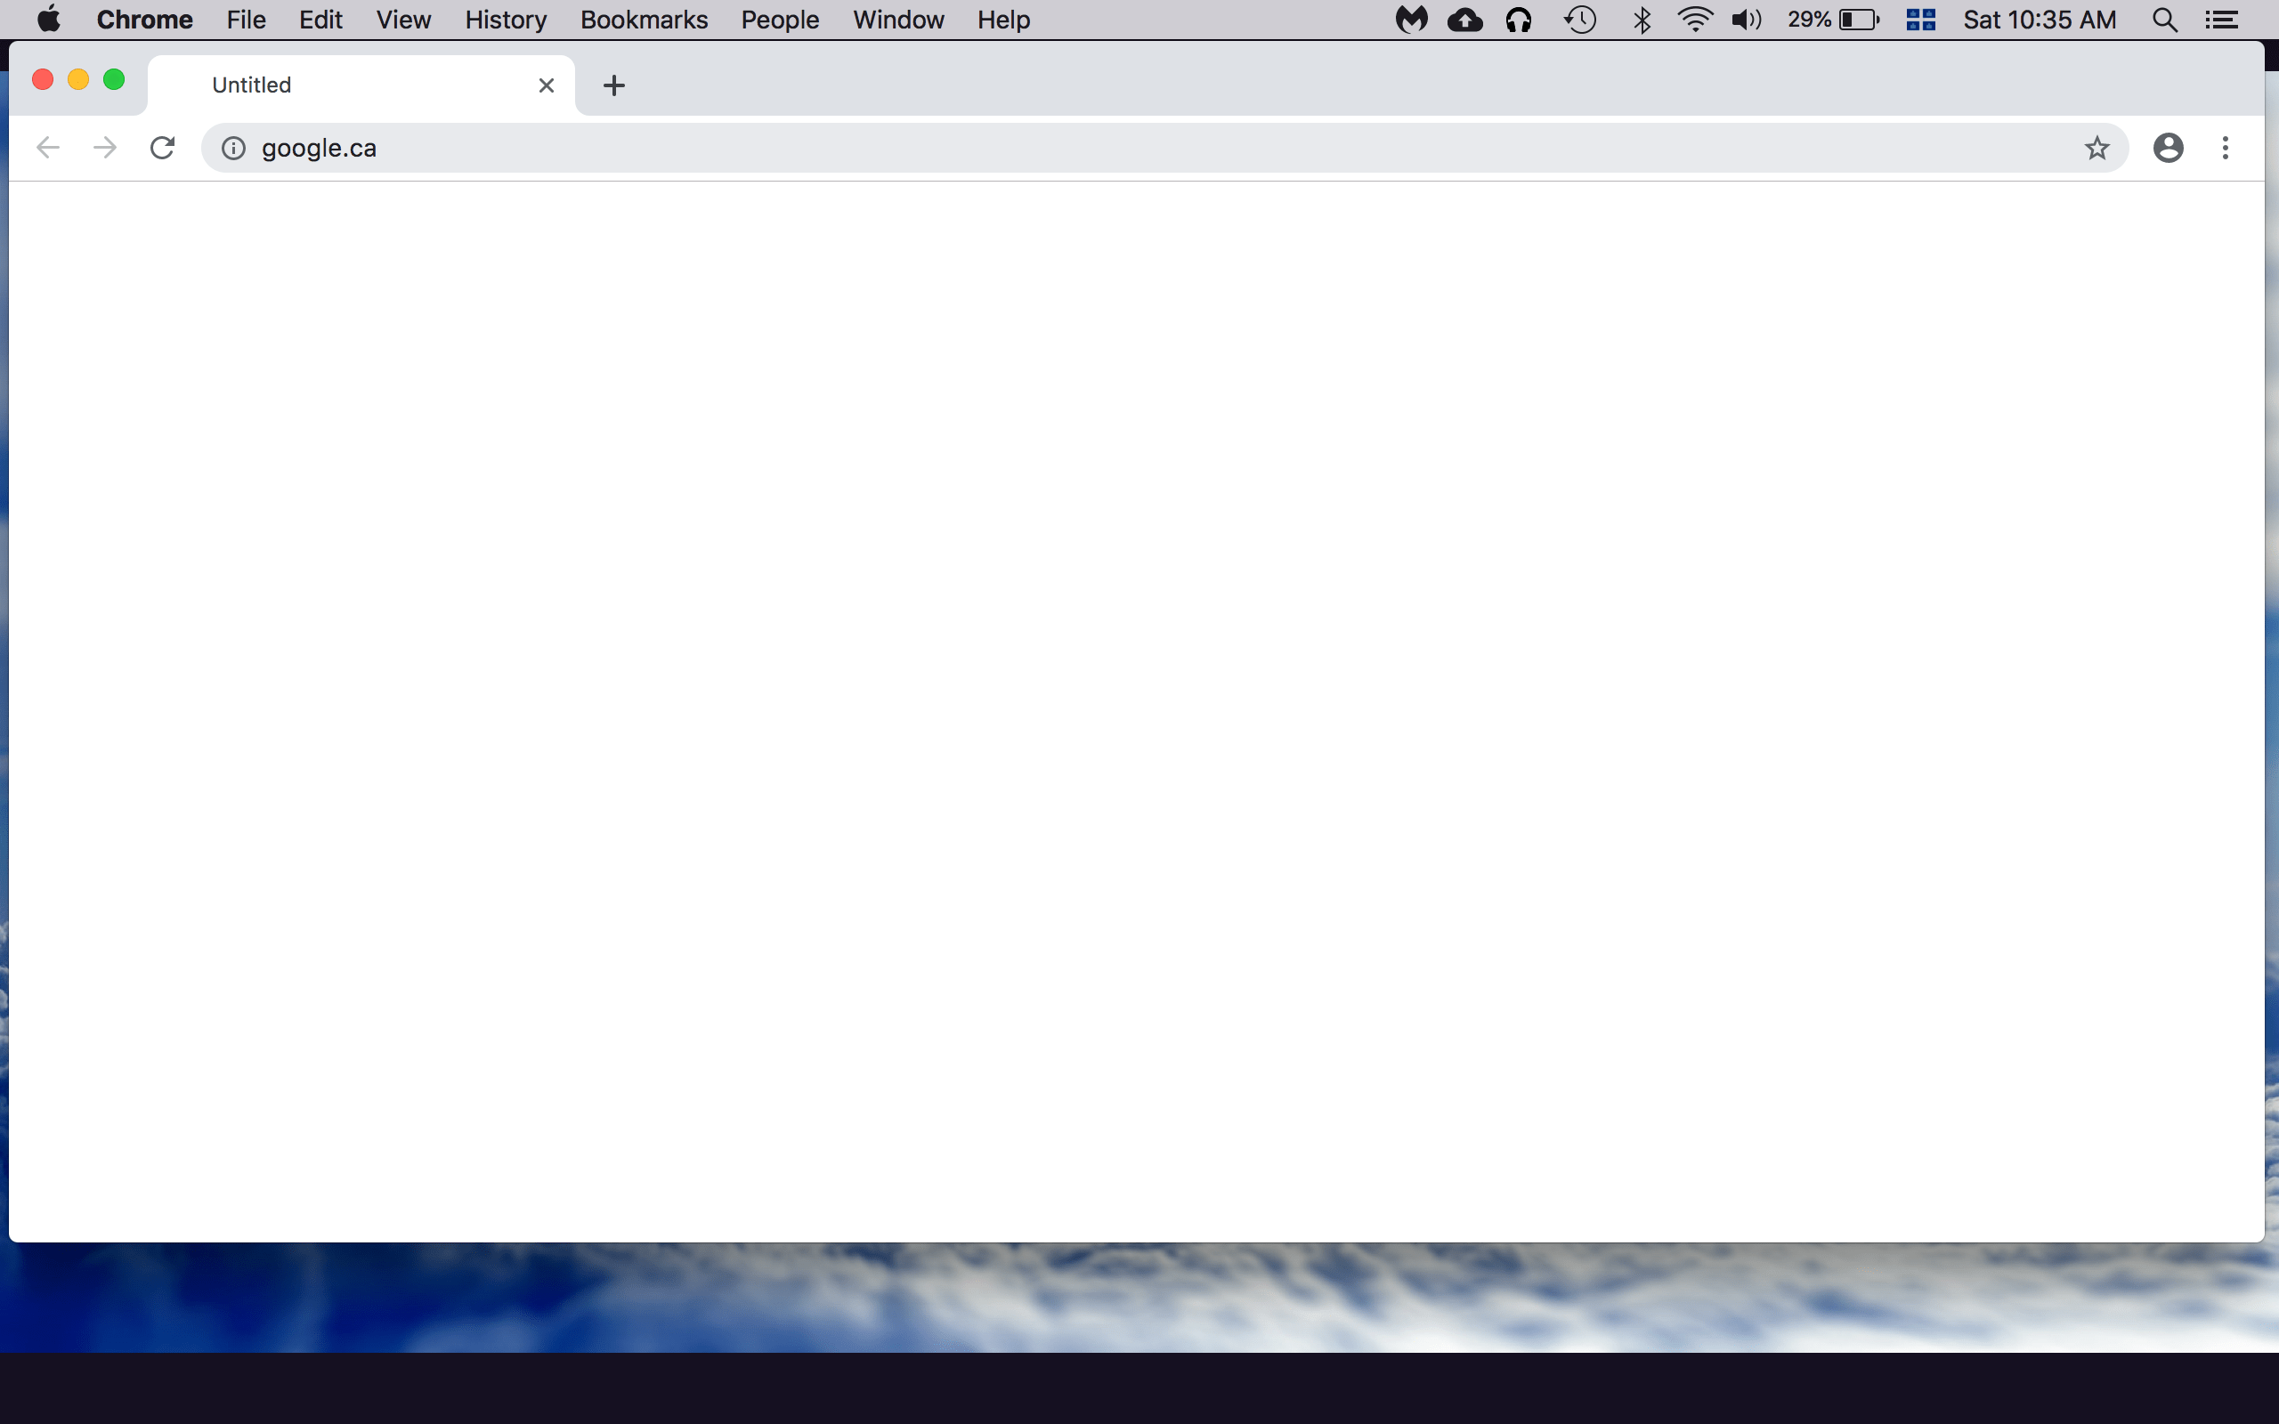This screenshot has width=2279, height=1424.
Task: Open Time Machine status menu
Action: point(1580,20)
